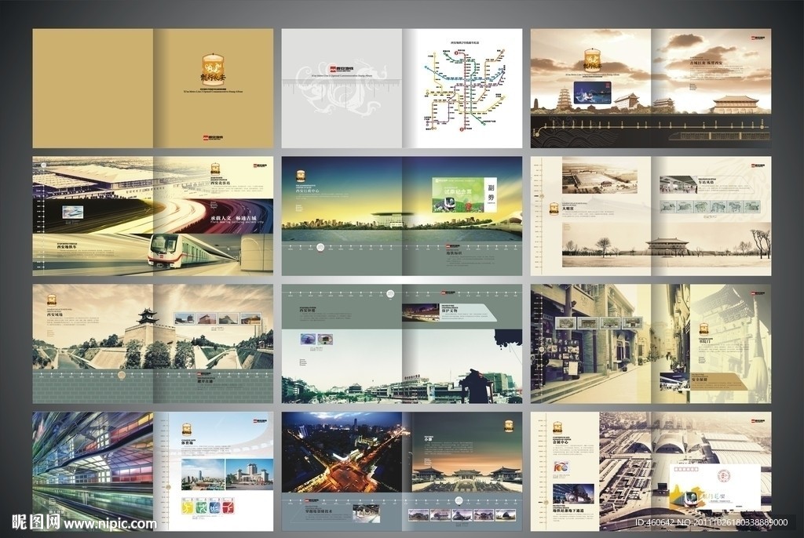804x538 pixels.
Task: Select the 安全保障 gold banner
Action: 719,380
